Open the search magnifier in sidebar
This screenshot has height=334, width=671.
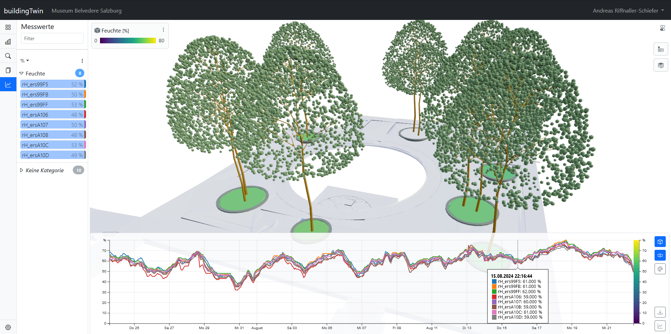click(x=8, y=56)
